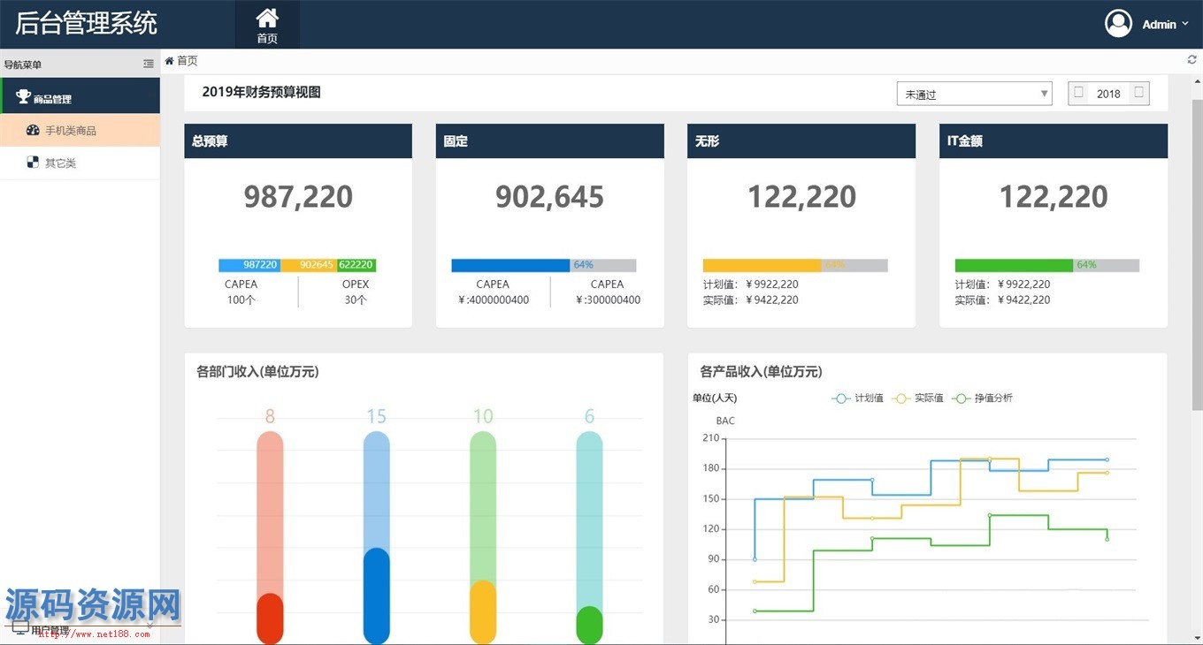Click the 后台管理系统 site title

coord(86,23)
